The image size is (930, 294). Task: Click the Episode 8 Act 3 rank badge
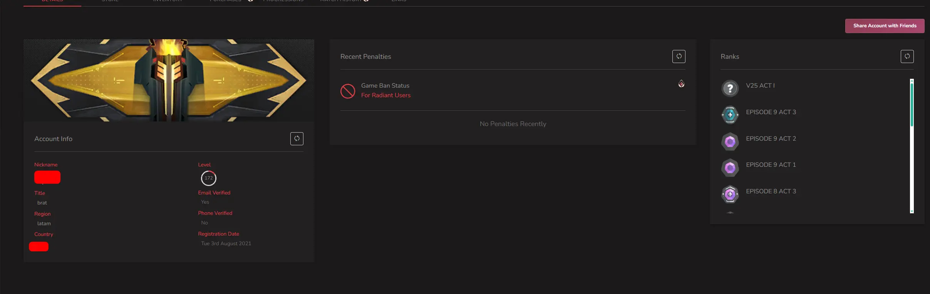coord(730,194)
